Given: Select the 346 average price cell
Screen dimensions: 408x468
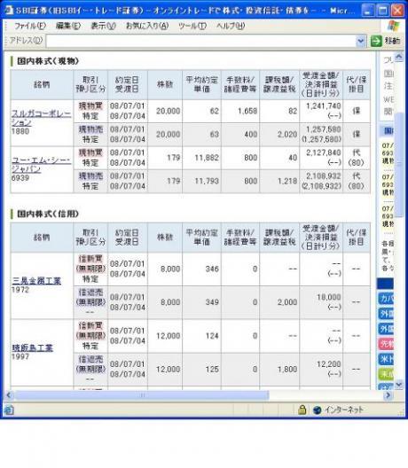Looking at the screenshot, I should click(201, 269).
